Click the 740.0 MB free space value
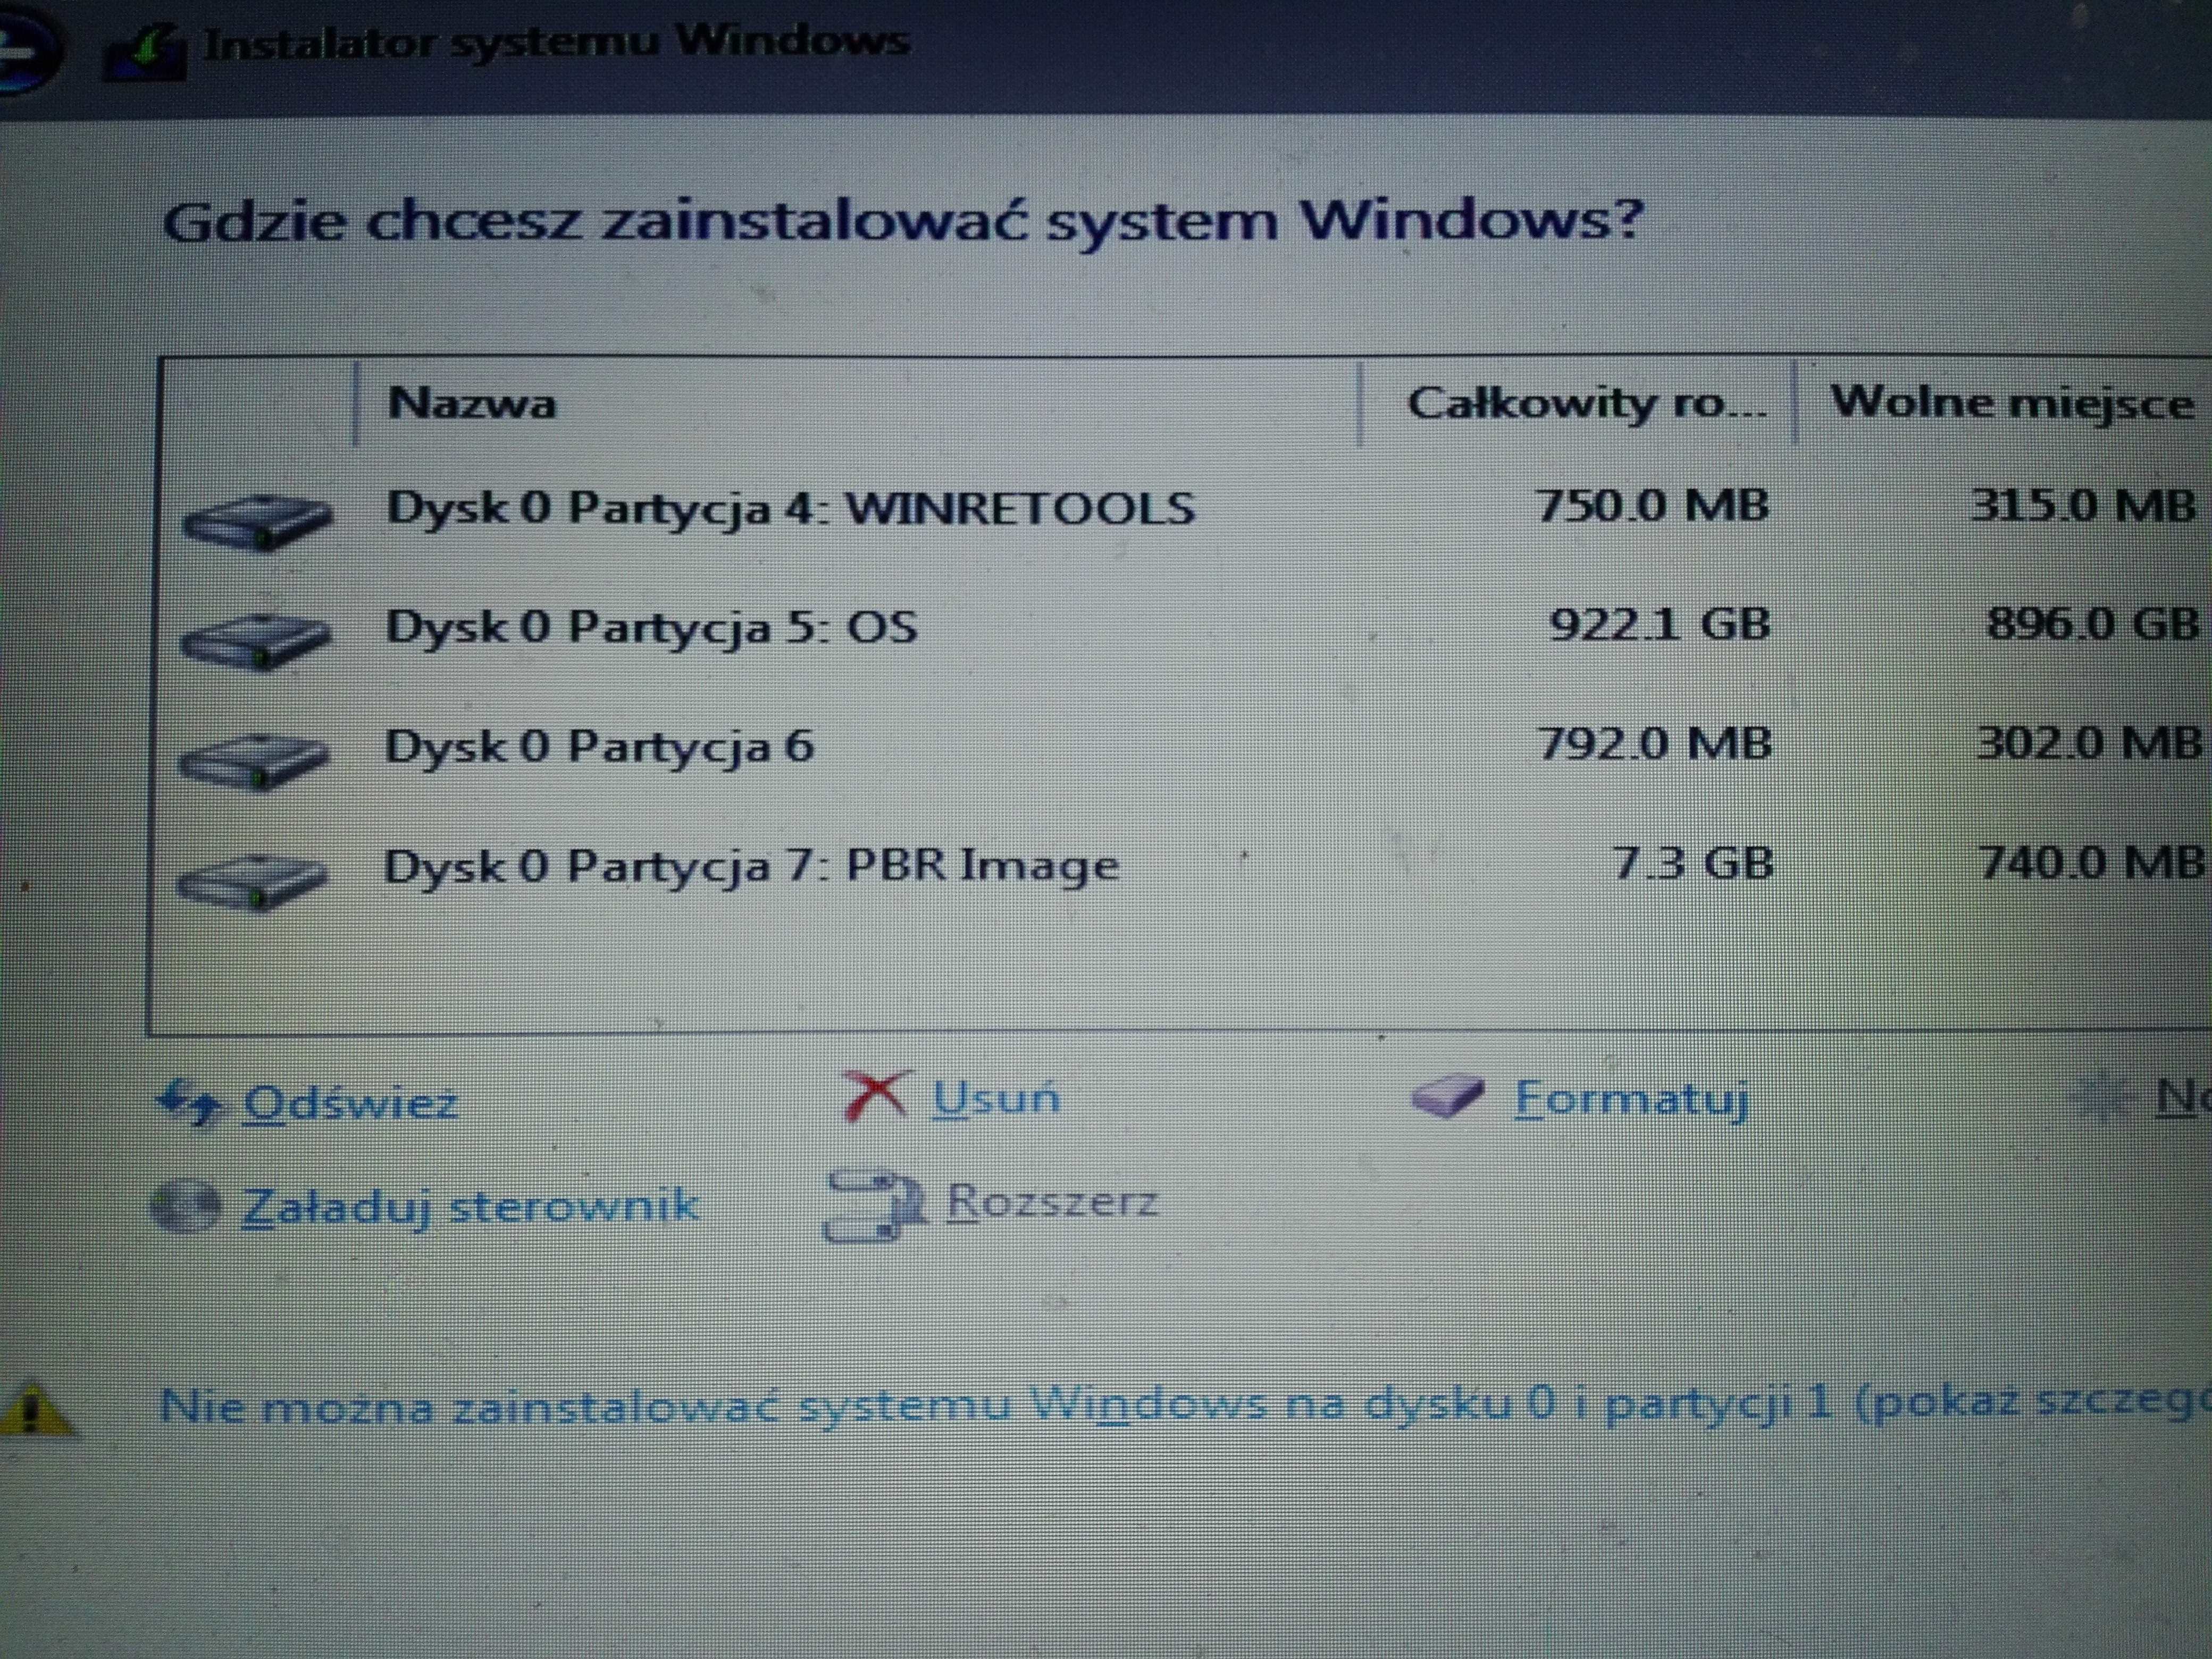 pos(2092,862)
